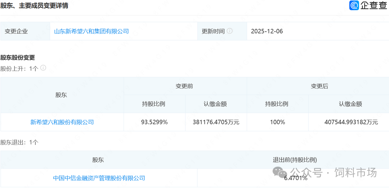This screenshot has height=188, width=389.
Task: Click the 100% post-change shareholding value
Action: click(x=277, y=122)
